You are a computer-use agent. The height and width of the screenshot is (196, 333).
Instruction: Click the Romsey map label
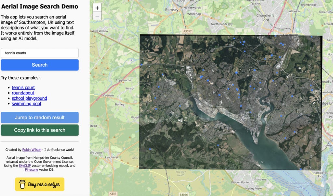tap(172, 10)
